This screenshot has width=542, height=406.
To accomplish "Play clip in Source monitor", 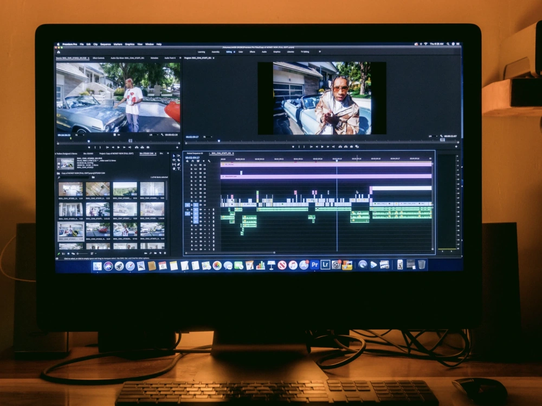I will point(119,147).
